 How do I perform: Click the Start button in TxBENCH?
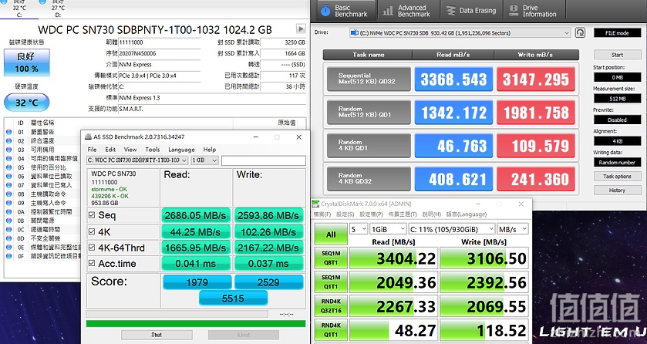(x=617, y=55)
